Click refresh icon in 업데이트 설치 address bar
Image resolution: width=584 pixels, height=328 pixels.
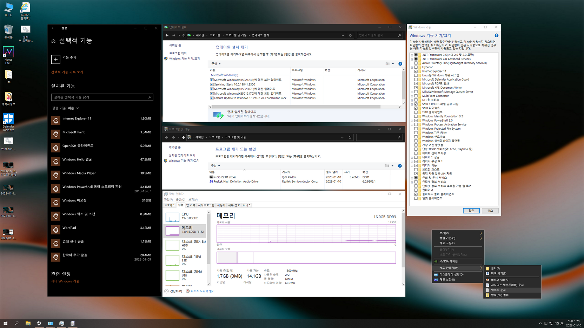350,35
